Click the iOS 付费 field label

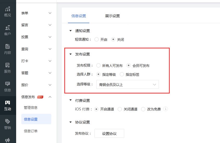coord(83,109)
